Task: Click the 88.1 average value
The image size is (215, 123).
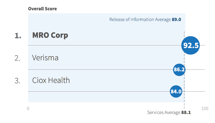Action: (x=186, y=112)
